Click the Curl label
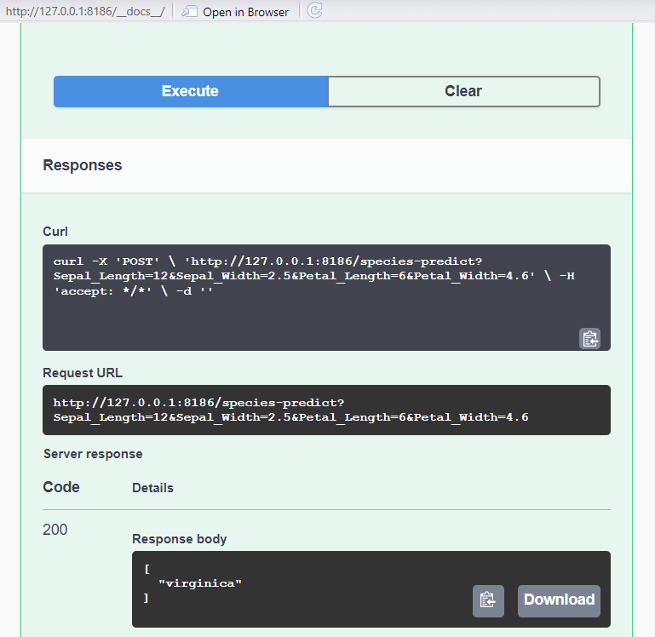The height and width of the screenshot is (637, 655). [x=55, y=232]
